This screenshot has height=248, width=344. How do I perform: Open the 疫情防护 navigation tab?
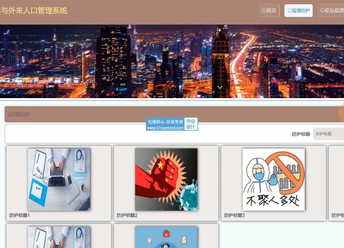tap(298, 10)
